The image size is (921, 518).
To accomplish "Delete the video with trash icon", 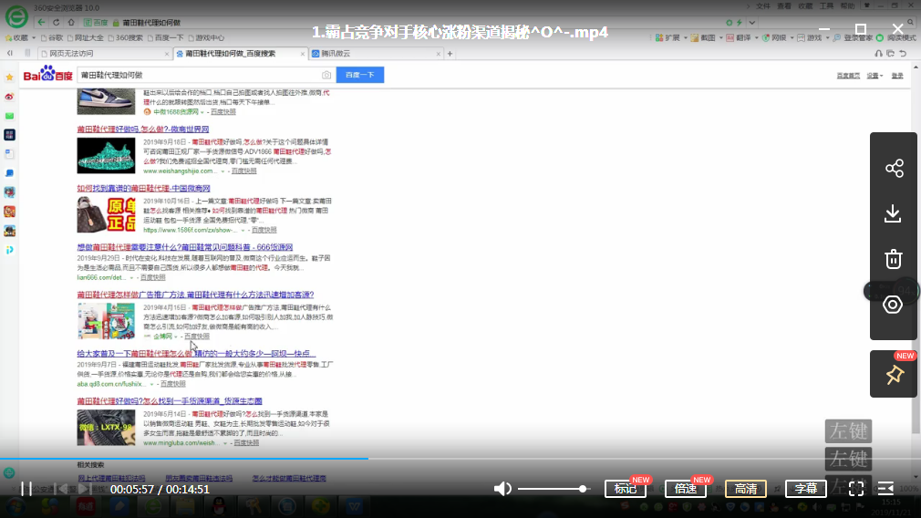I will [894, 259].
